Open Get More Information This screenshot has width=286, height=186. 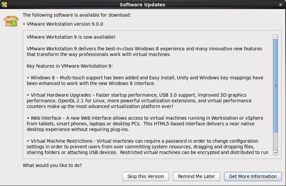253,176
